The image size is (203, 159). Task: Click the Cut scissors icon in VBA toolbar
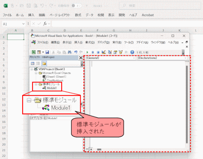(x=53, y=52)
